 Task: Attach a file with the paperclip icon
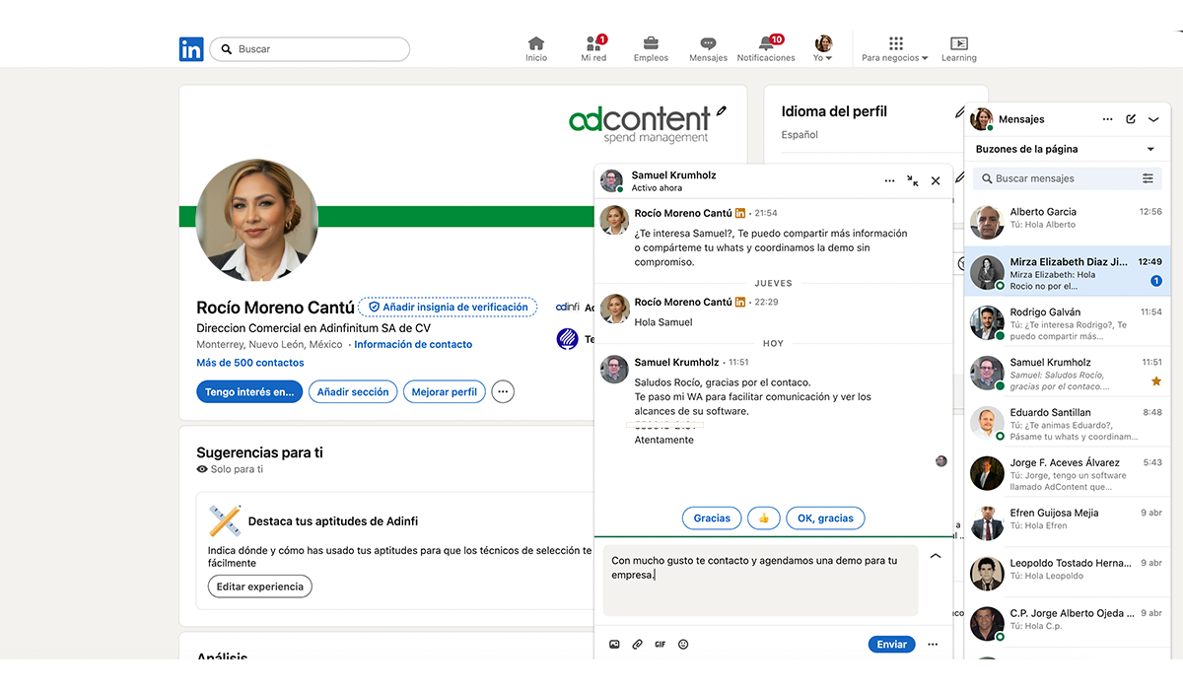637,645
